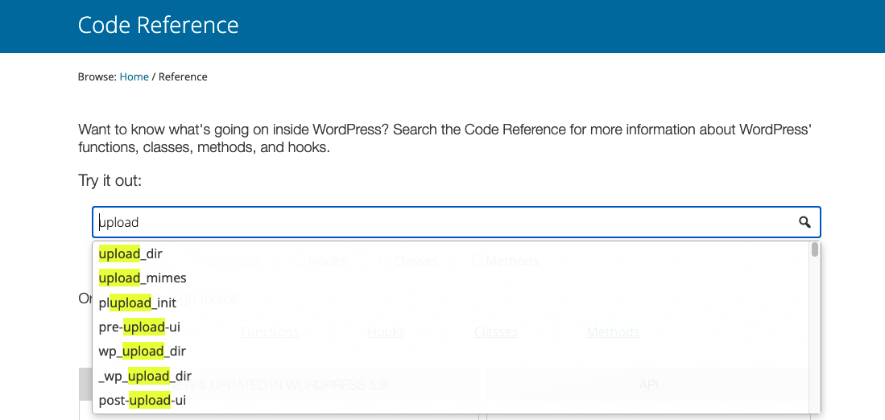Select pre-upload-ui in suggestions
This screenshot has height=420, width=885.
[x=140, y=327]
